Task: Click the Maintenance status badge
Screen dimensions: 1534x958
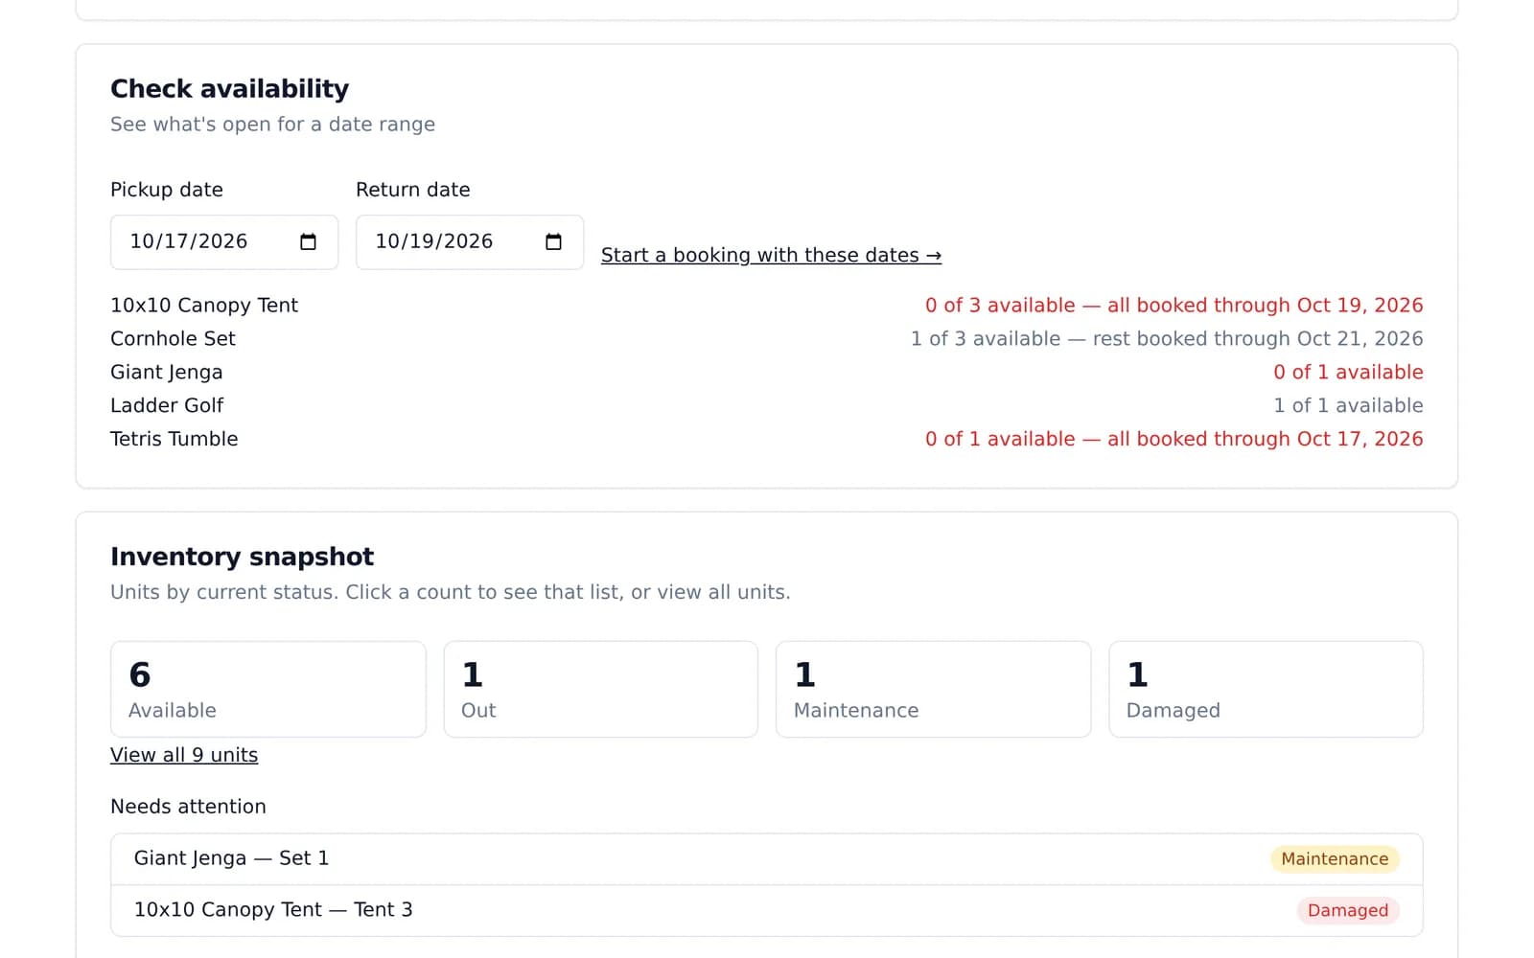Action: click(1335, 859)
